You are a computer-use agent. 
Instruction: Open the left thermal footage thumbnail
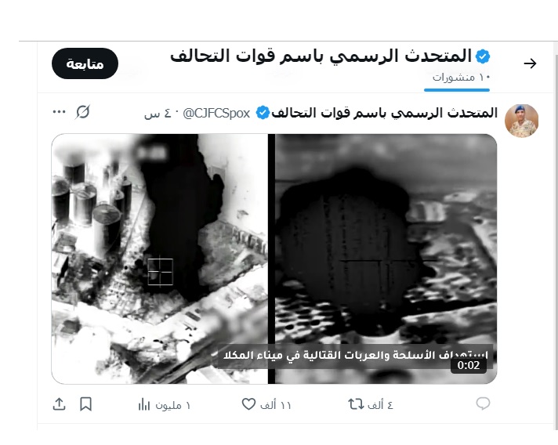tap(160, 259)
